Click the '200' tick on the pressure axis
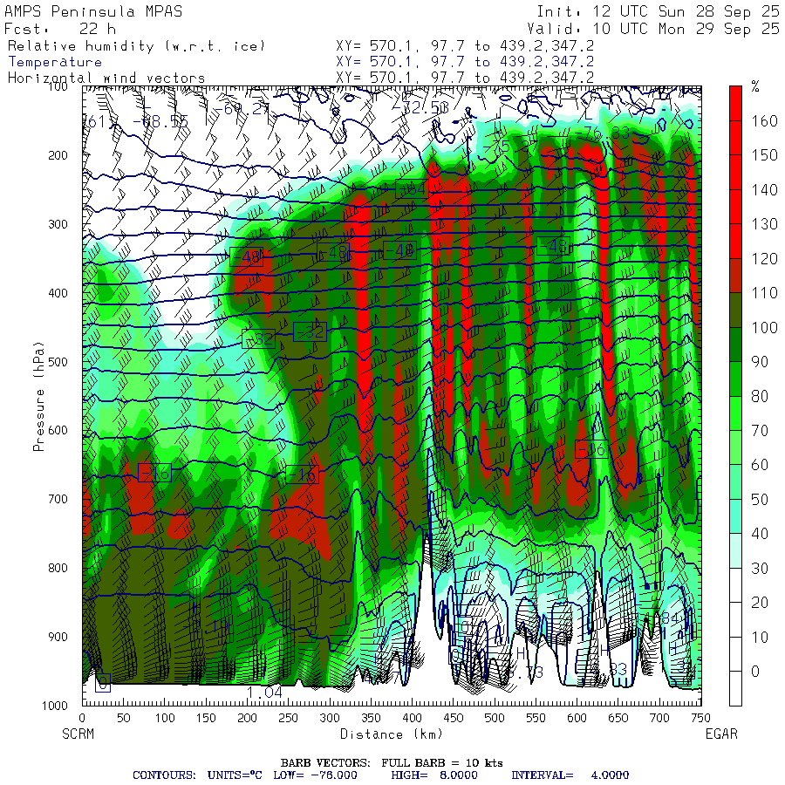 point(58,156)
